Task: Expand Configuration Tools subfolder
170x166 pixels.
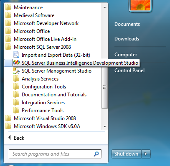Action: (x=44, y=87)
